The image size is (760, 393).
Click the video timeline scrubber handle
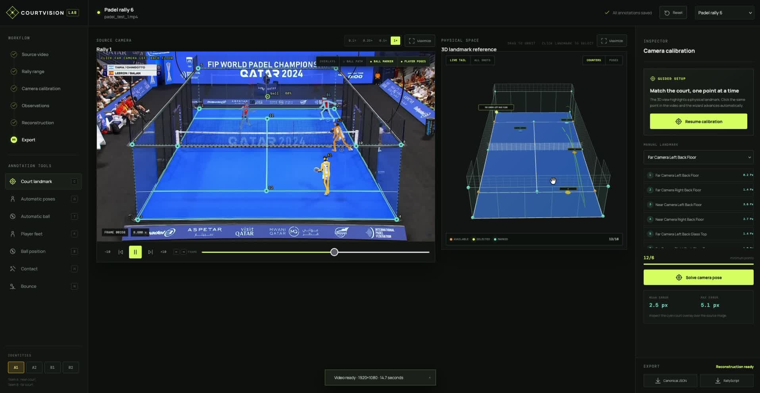click(x=334, y=252)
